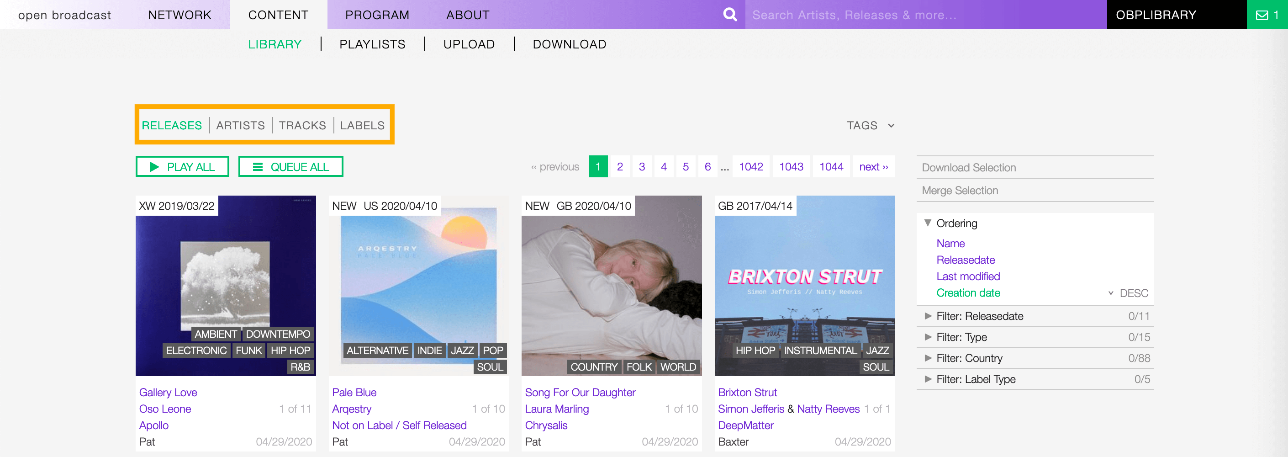The width and height of the screenshot is (1288, 457).
Task: Open artist Arqestry
Action: coord(352,409)
